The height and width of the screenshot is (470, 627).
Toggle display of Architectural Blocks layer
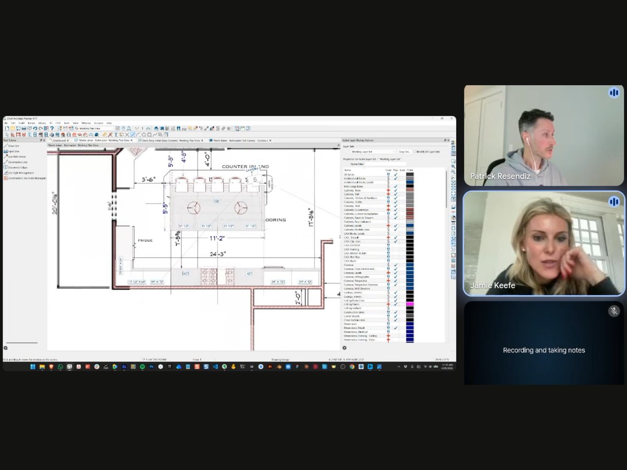[x=396, y=179]
